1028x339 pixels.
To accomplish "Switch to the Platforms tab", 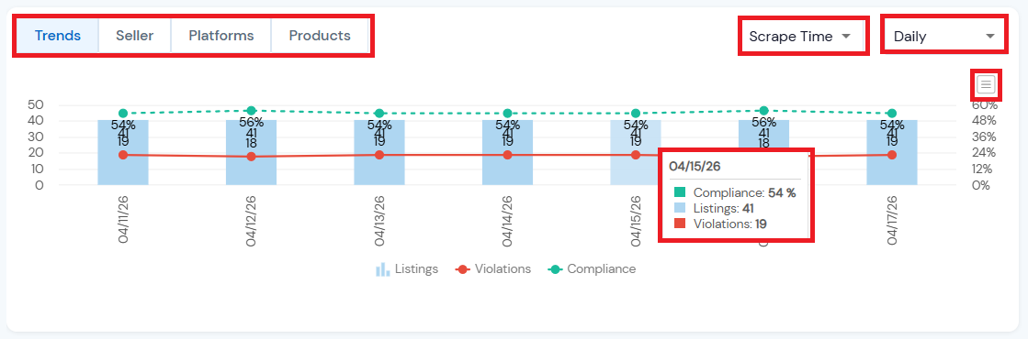I will 220,36.
